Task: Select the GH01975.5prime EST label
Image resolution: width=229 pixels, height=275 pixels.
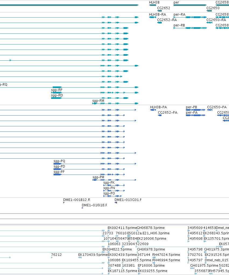Action: [204, 266]
